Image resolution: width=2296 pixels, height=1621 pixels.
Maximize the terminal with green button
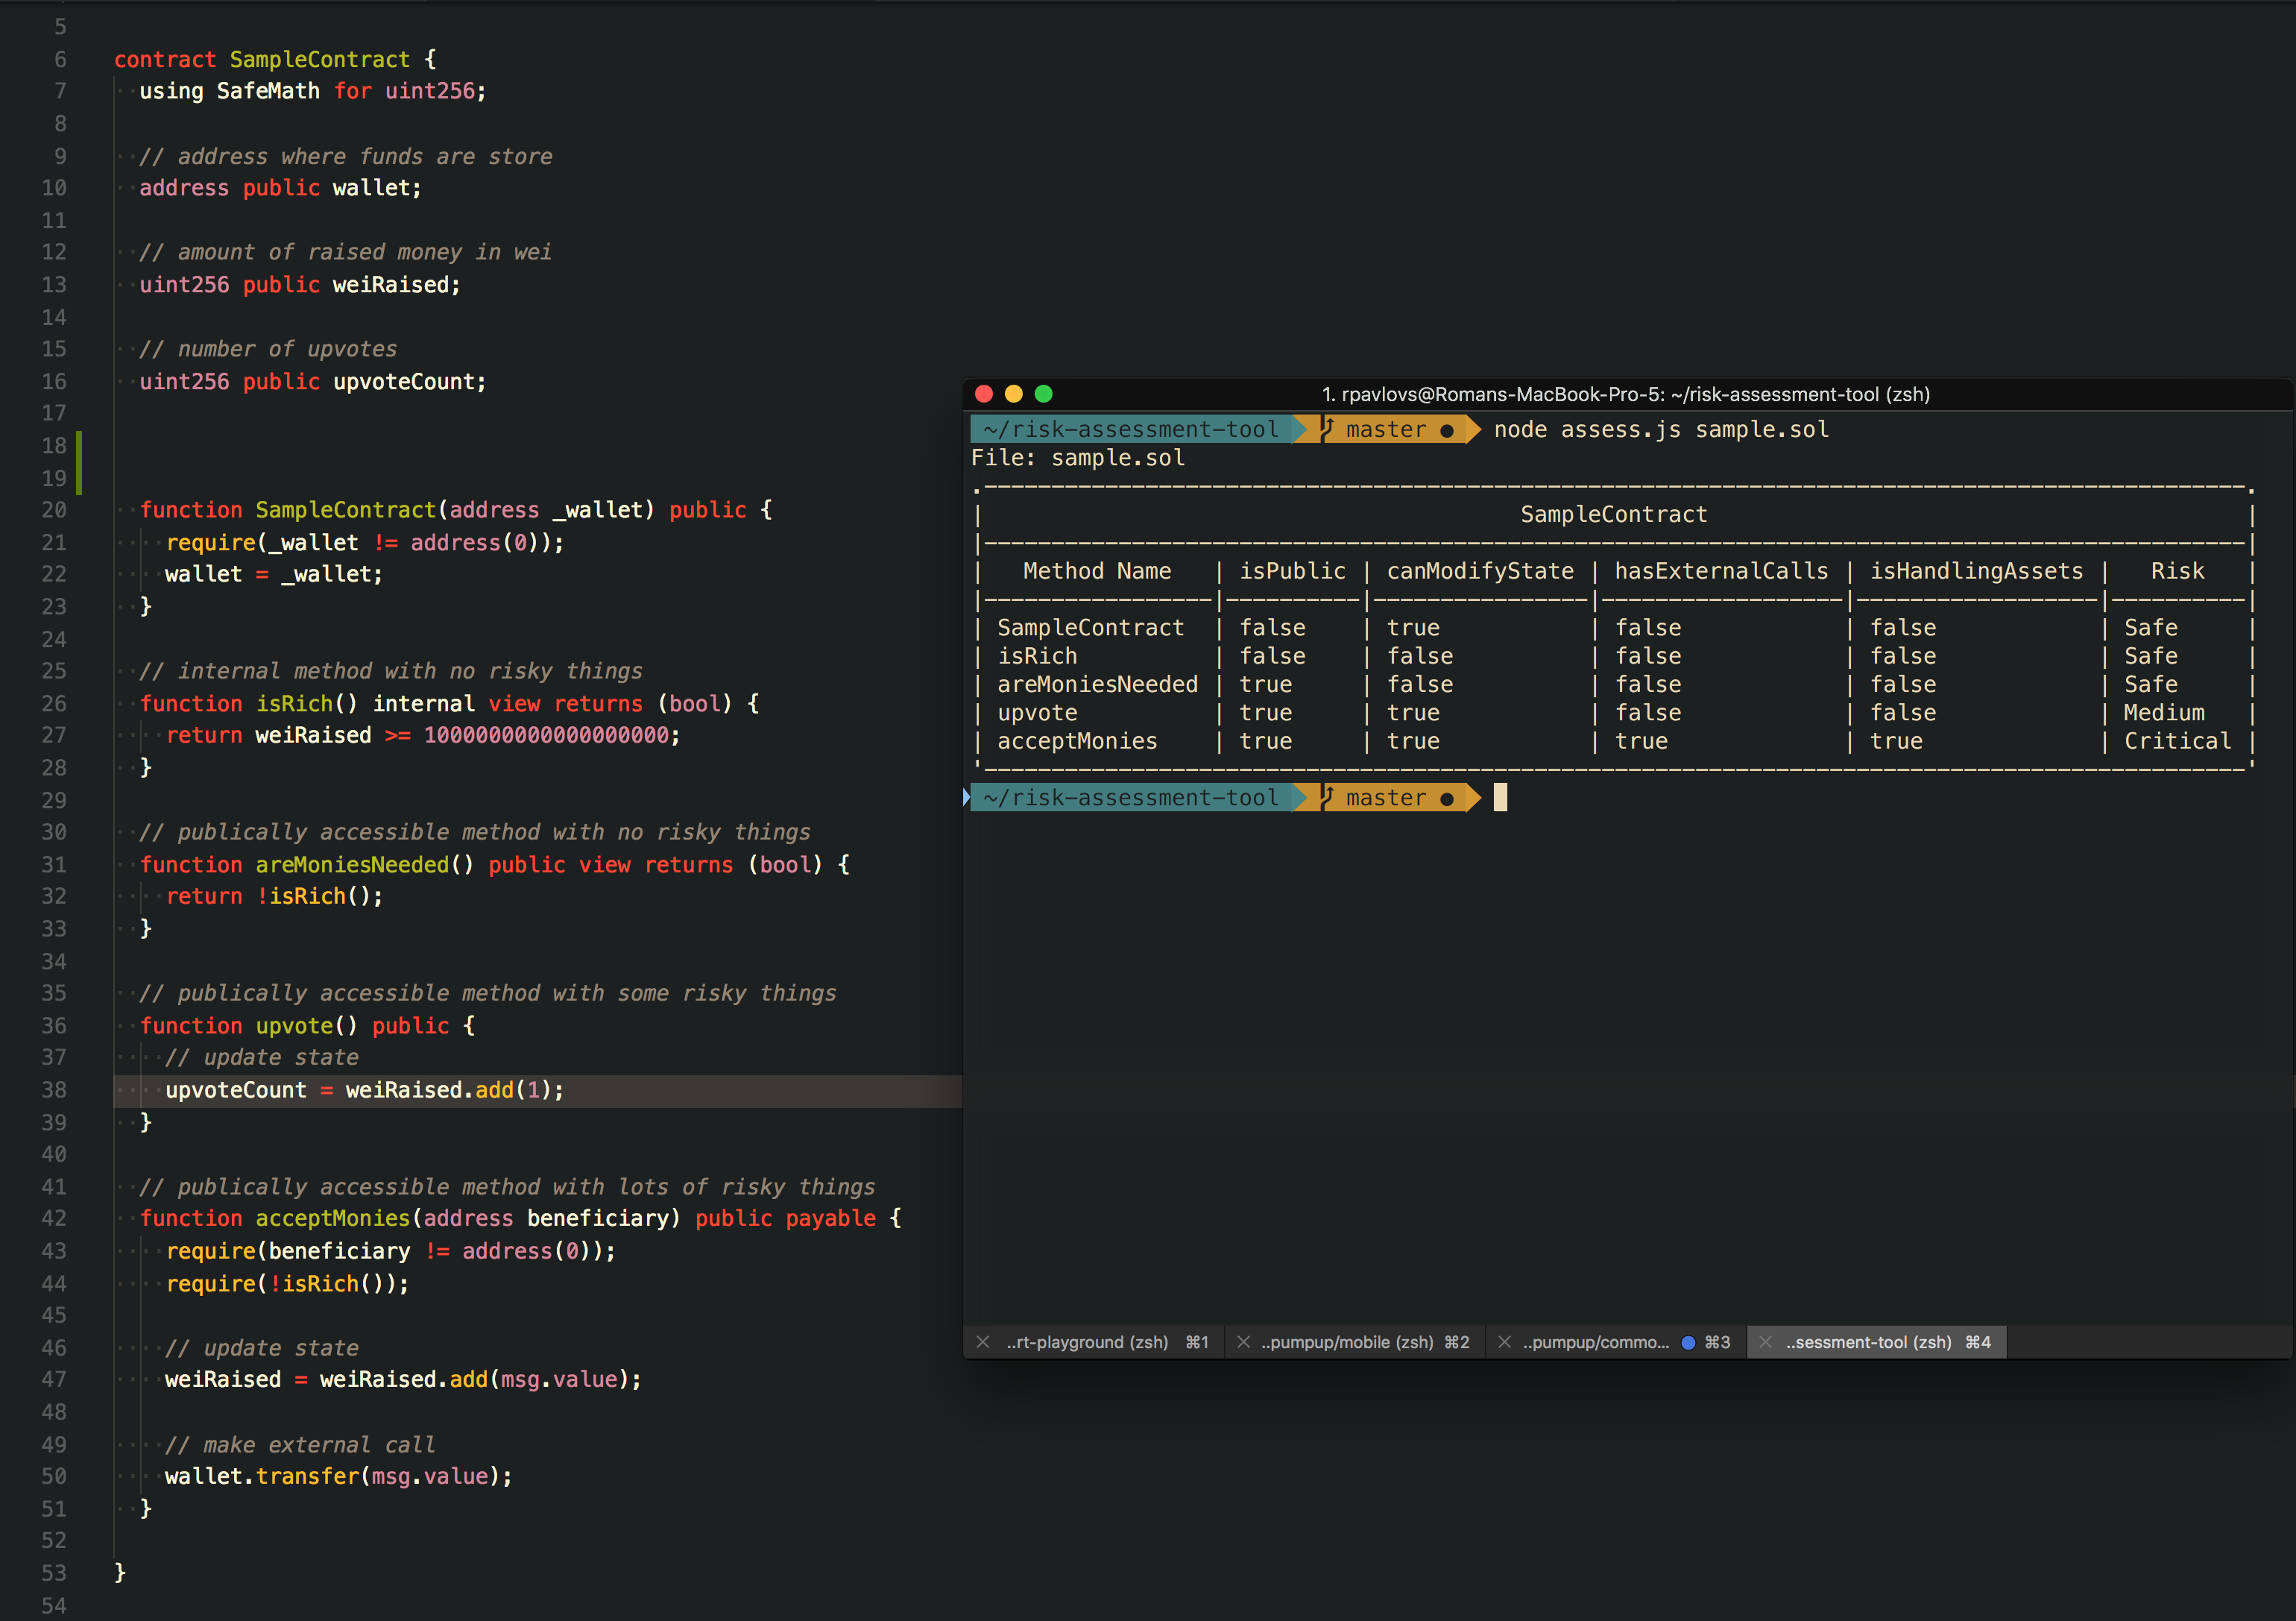pyautogui.click(x=1043, y=394)
